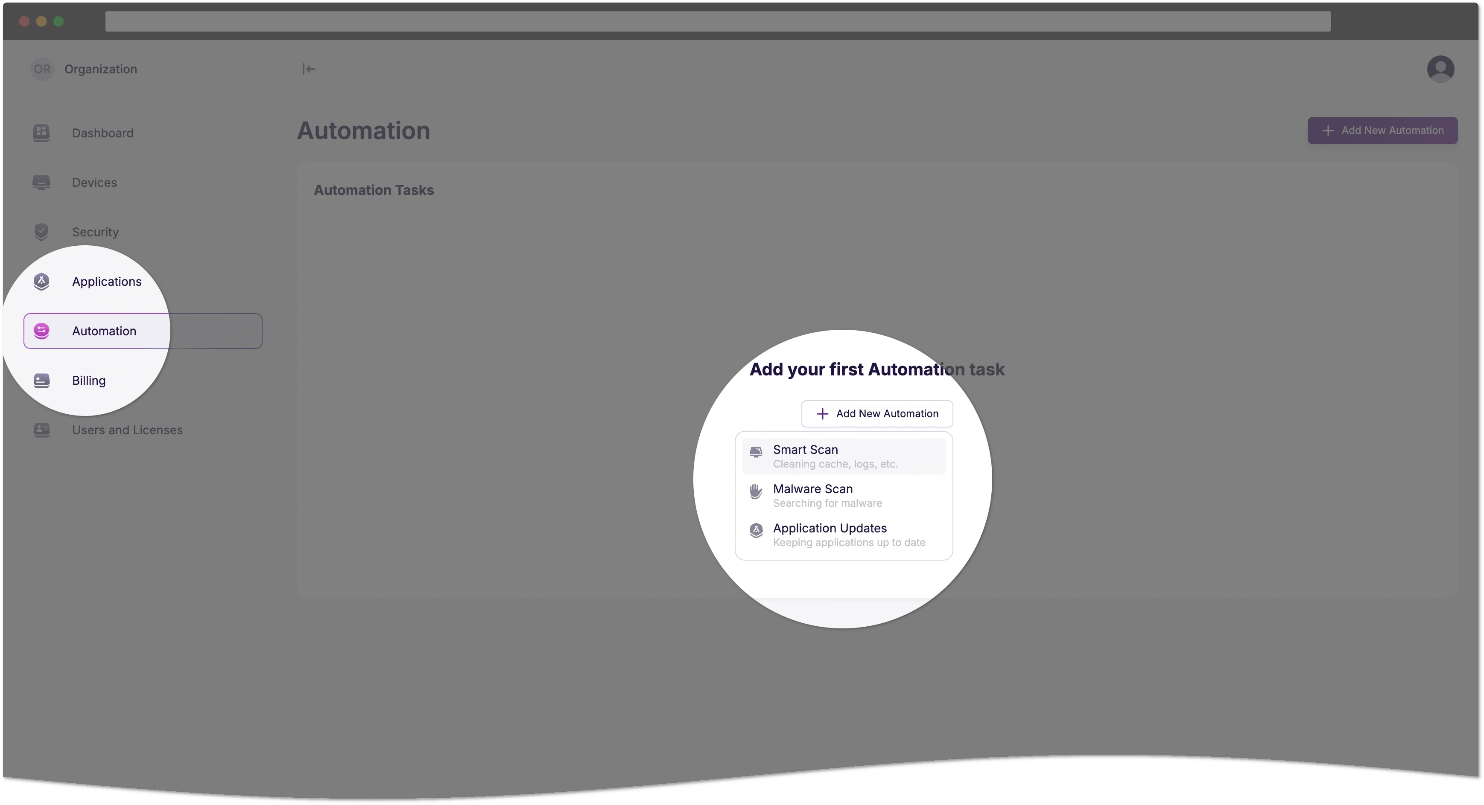Screen dimensions: 1484x805
Task: Click the Applications sidebar icon
Action: 41,281
